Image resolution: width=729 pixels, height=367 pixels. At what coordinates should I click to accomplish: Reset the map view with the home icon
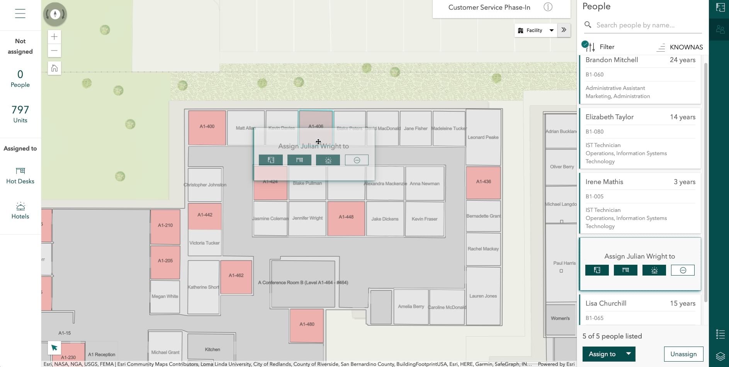54,68
